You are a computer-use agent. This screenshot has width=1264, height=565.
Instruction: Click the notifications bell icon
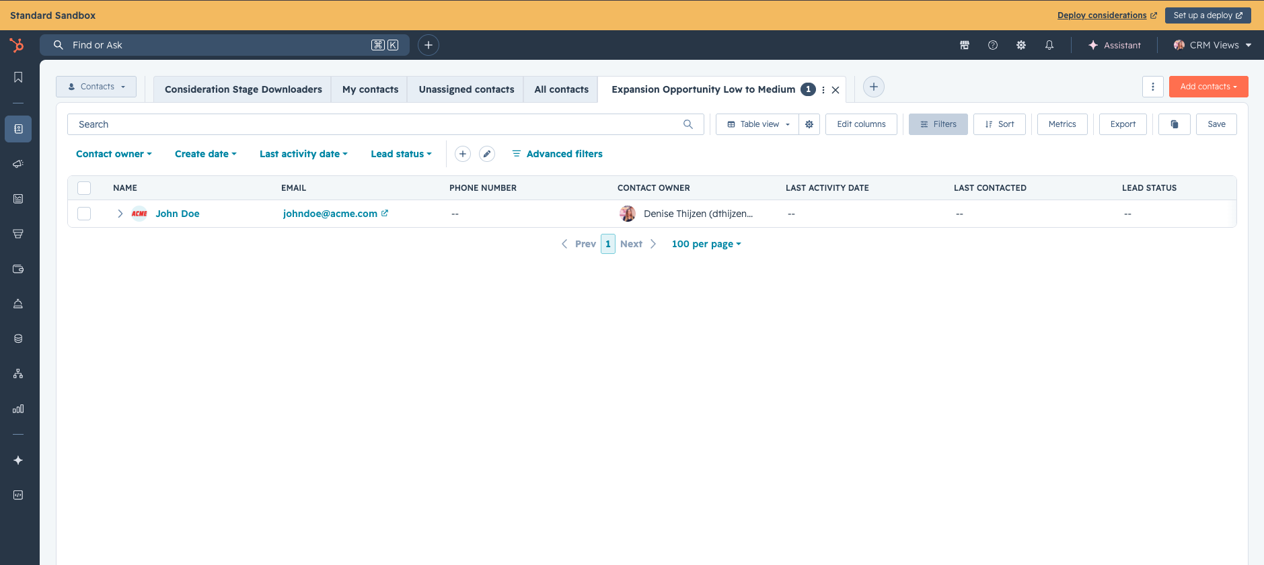coord(1049,45)
